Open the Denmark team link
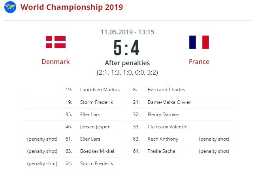This screenshot has height=171, width=254. click(56, 62)
